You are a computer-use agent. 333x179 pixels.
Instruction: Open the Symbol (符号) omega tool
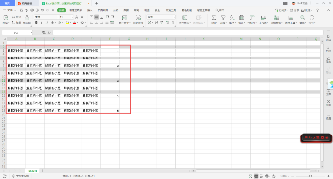pos(312,18)
